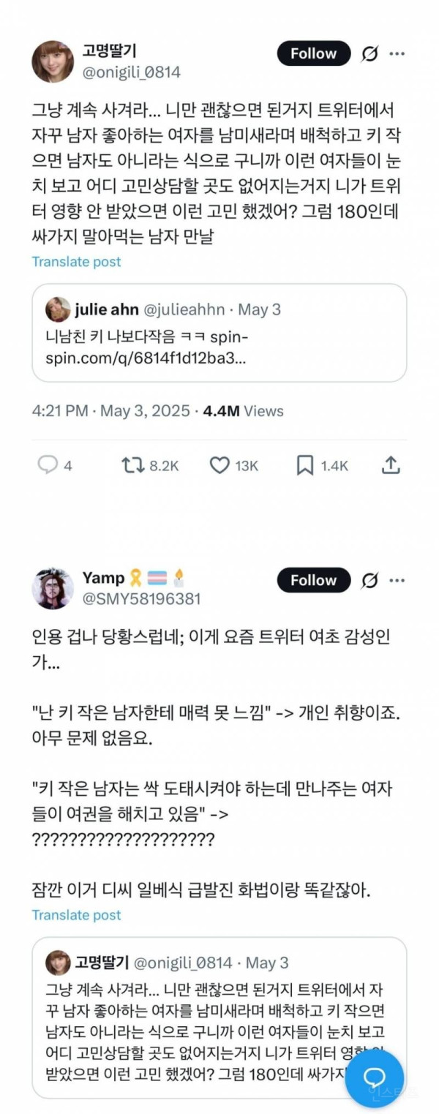Screen dimensions: 439x1114
Task: Open more options on Yamp's post
Action: pyautogui.click(x=397, y=581)
